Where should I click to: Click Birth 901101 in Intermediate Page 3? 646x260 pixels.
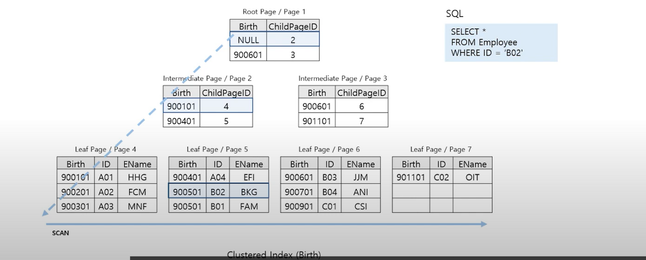(316, 120)
